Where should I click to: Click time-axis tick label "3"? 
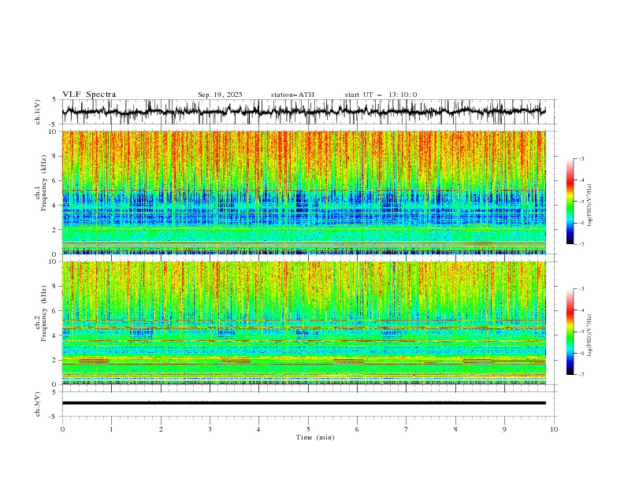(210, 429)
